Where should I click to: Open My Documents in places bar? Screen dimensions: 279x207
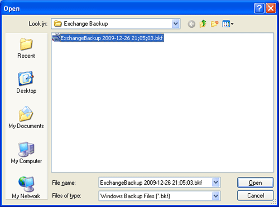point(26,114)
